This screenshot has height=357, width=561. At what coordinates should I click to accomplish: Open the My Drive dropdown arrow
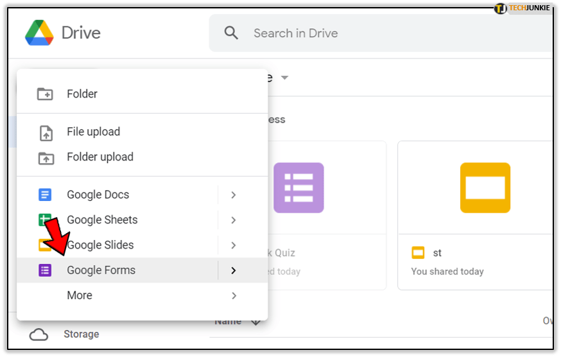coord(284,78)
